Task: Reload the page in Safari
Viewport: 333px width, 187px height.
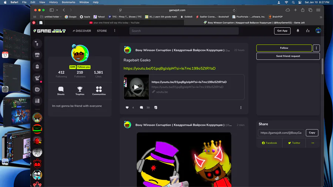Action: 234,10
